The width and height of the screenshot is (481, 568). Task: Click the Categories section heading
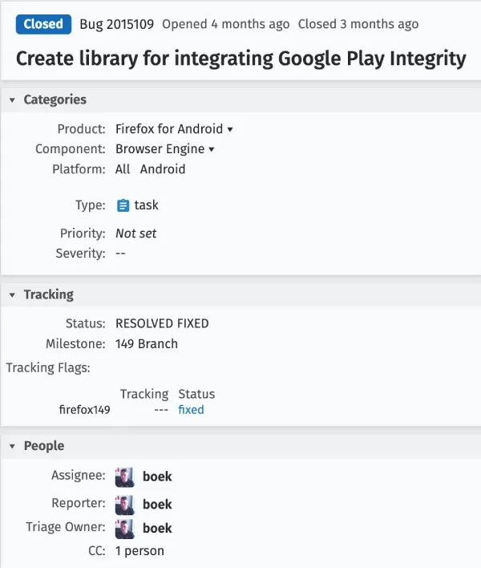55,99
